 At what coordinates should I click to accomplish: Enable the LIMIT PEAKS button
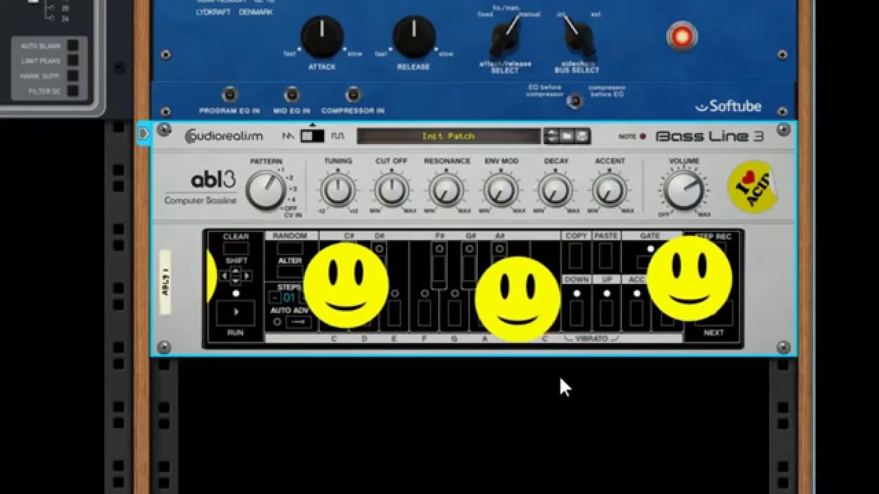click(73, 61)
